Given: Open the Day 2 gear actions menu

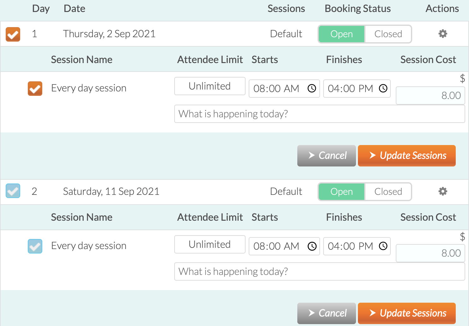Looking at the screenshot, I should click(443, 191).
